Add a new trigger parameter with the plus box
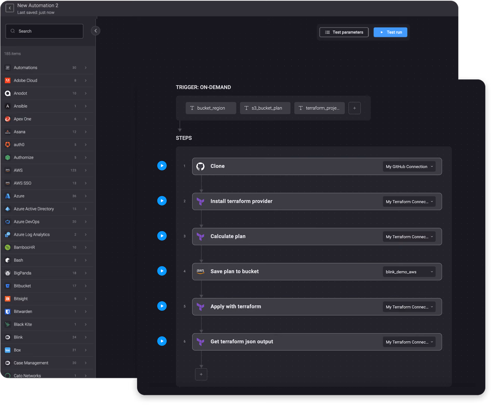Viewport: 493px width, 405px height. (354, 108)
